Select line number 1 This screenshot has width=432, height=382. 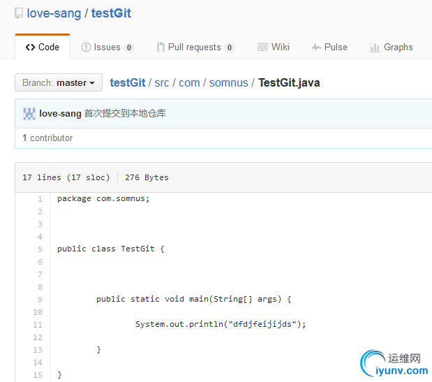[x=40, y=199]
